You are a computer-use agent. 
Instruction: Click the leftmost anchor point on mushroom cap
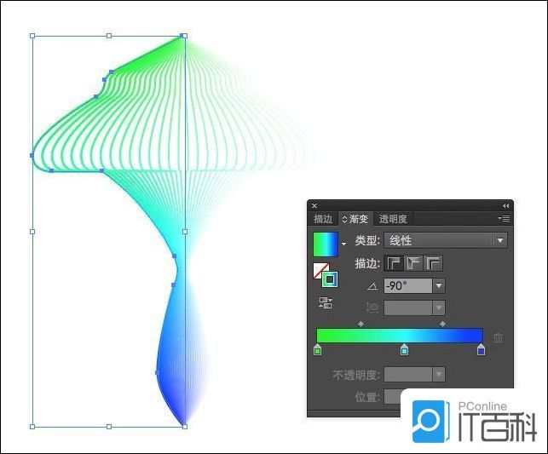point(32,155)
